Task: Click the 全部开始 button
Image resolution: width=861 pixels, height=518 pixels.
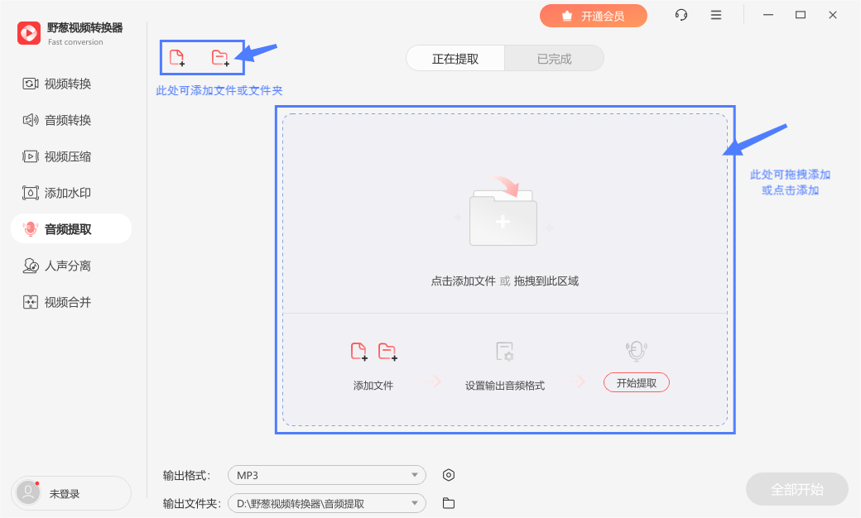Action: (x=796, y=489)
